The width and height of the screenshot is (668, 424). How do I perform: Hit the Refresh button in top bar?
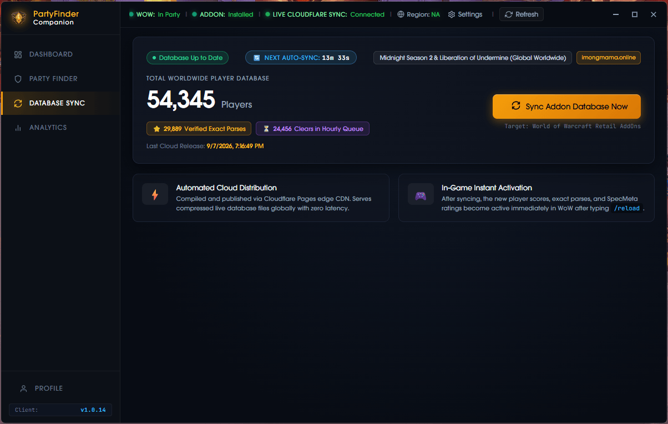pyautogui.click(x=521, y=14)
